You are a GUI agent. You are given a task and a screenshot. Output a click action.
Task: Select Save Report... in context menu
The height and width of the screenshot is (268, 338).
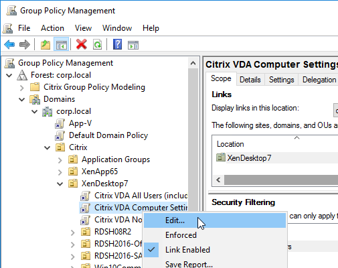pos(189,264)
